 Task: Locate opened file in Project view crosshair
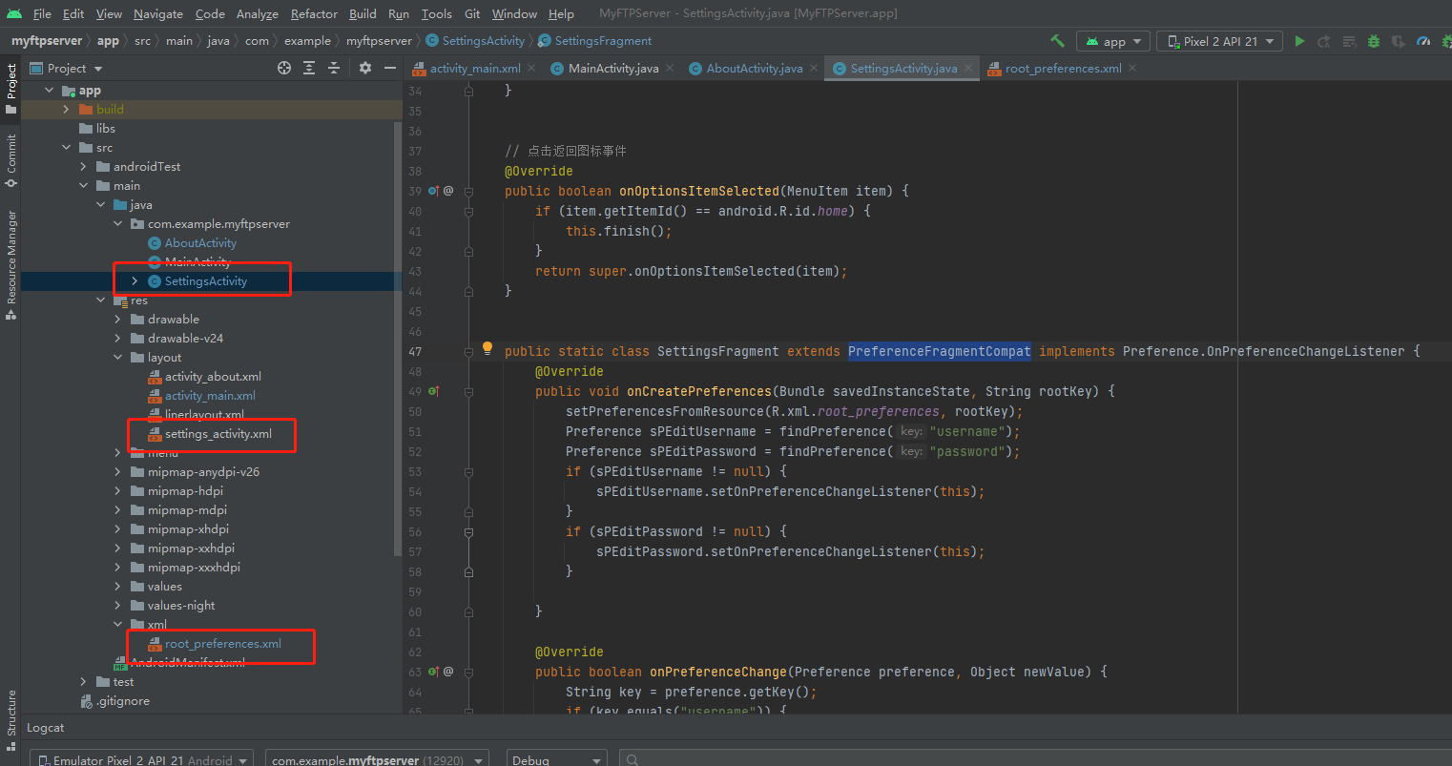284,68
